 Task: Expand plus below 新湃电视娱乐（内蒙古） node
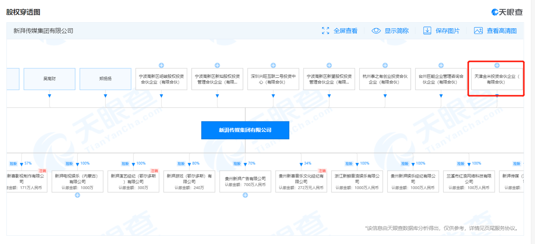[x=77, y=195]
